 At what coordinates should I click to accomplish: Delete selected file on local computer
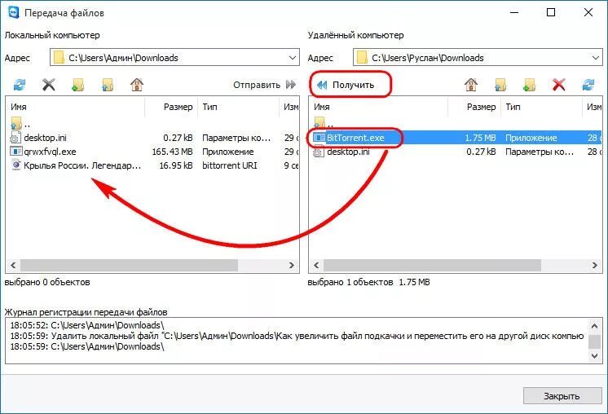[48, 85]
